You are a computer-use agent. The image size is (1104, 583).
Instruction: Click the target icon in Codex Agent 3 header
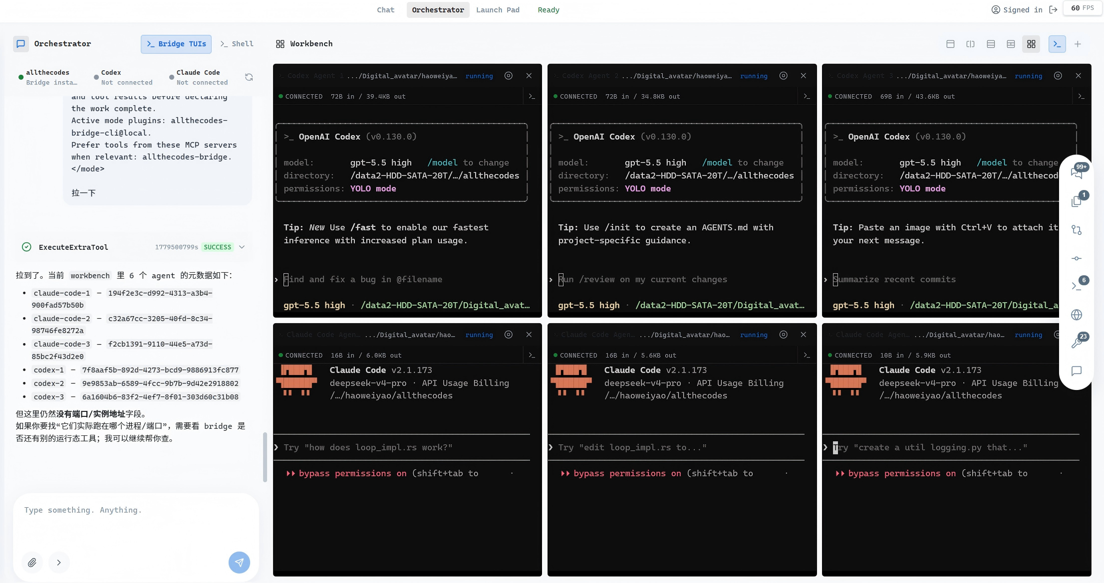click(1058, 76)
